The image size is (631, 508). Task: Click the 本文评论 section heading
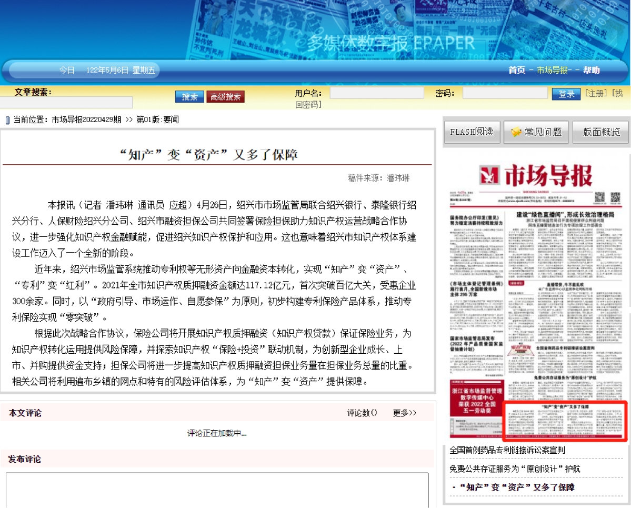pos(25,413)
